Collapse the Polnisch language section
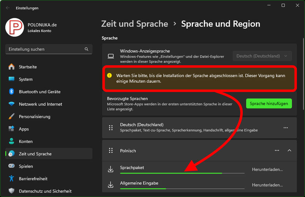This screenshot has height=197, width=305. 289,150
